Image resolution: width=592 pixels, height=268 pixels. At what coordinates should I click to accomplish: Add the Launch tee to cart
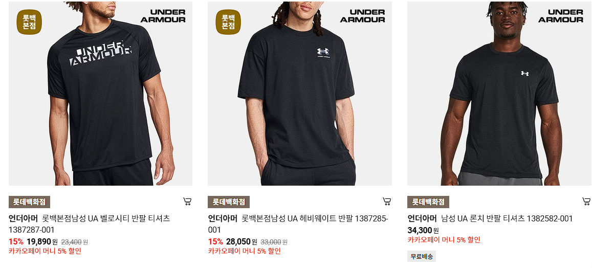pos(586,201)
